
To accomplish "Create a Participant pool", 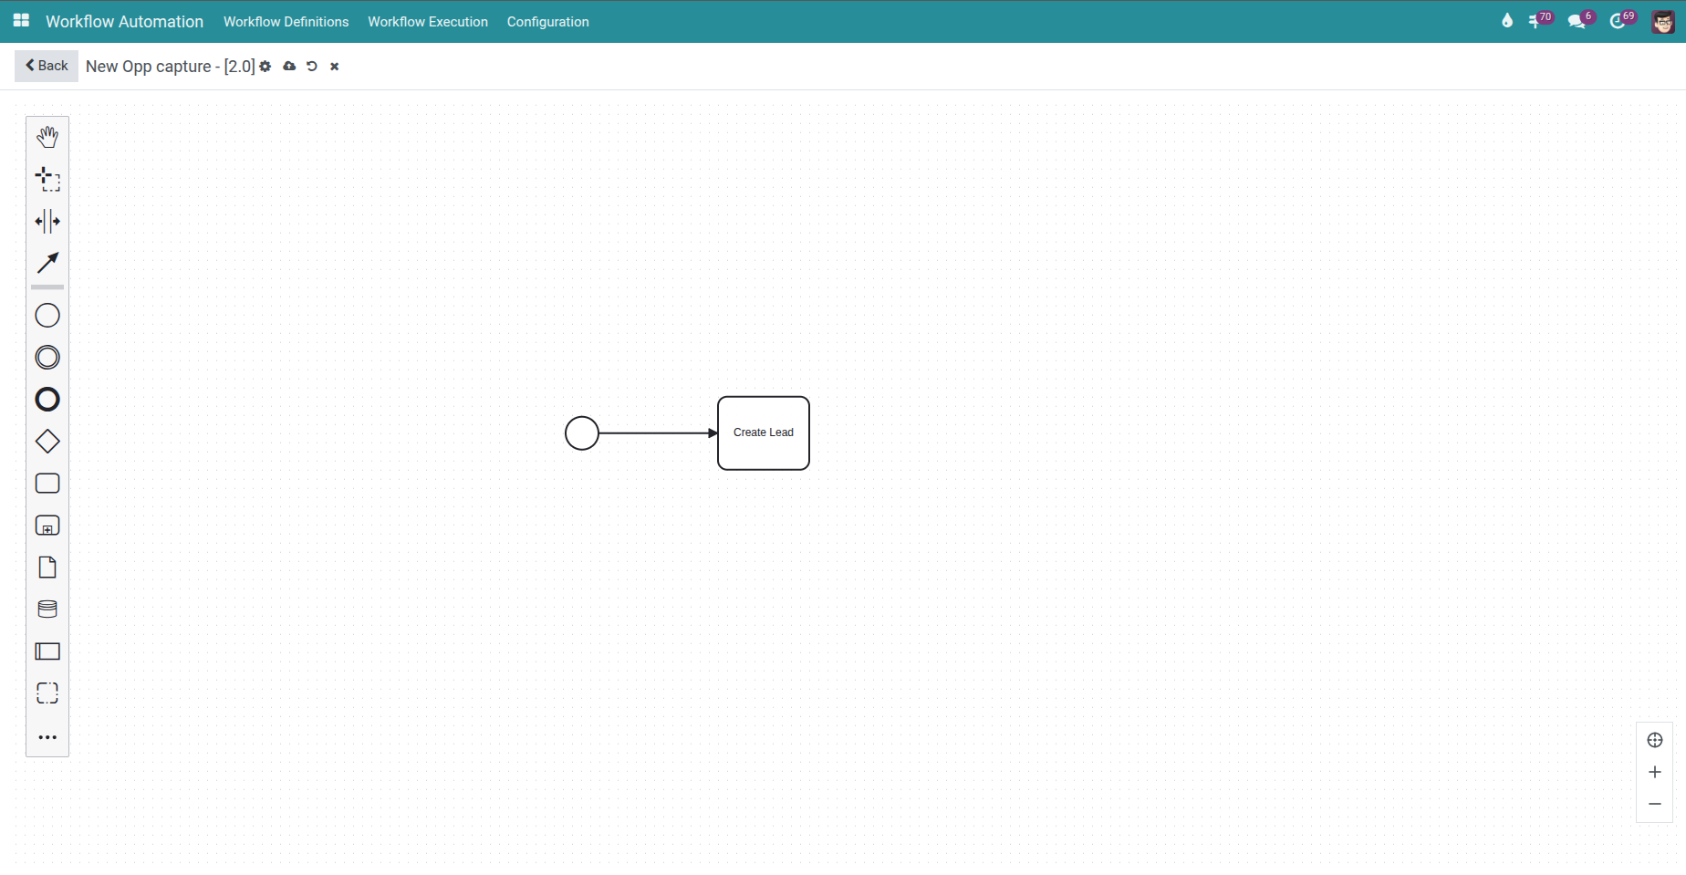I will click(47, 651).
